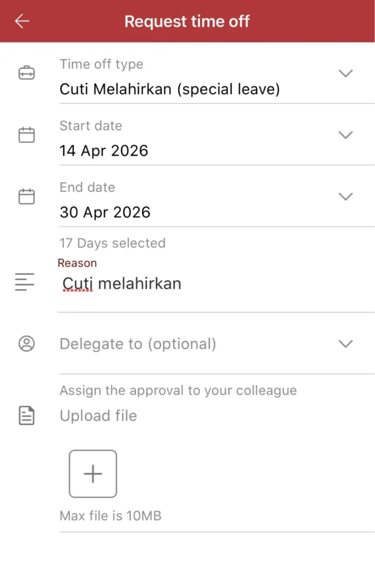Click the Request time off title
Image resolution: width=375 pixels, height=563 pixels.
187,21
